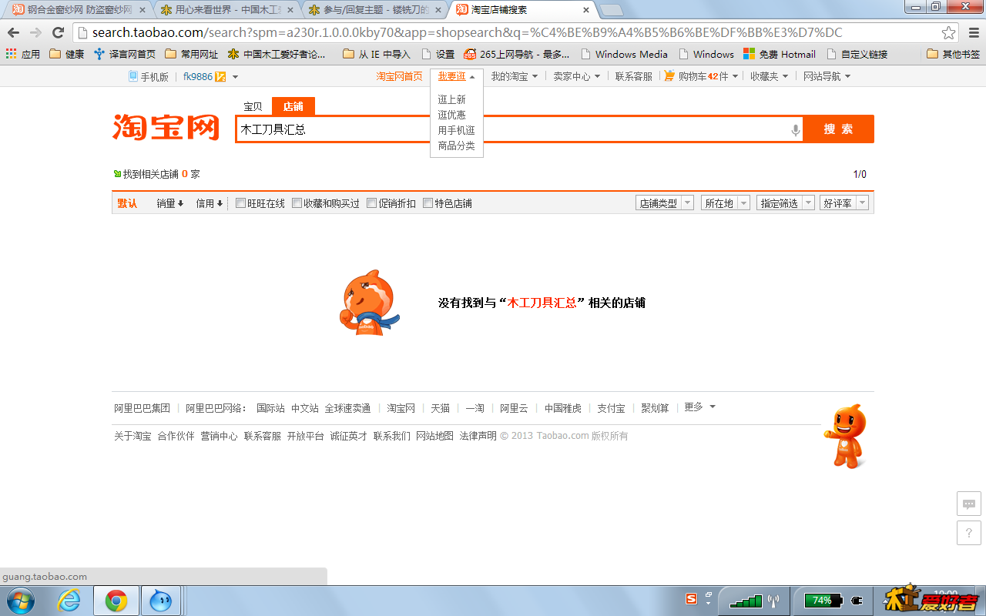
Task: Switch to the 参与/回复主题 browser tab
Action: (x=374, y=10)
